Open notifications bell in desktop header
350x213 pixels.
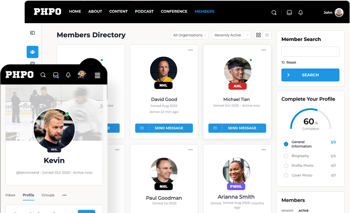click(x=301, y=12)
